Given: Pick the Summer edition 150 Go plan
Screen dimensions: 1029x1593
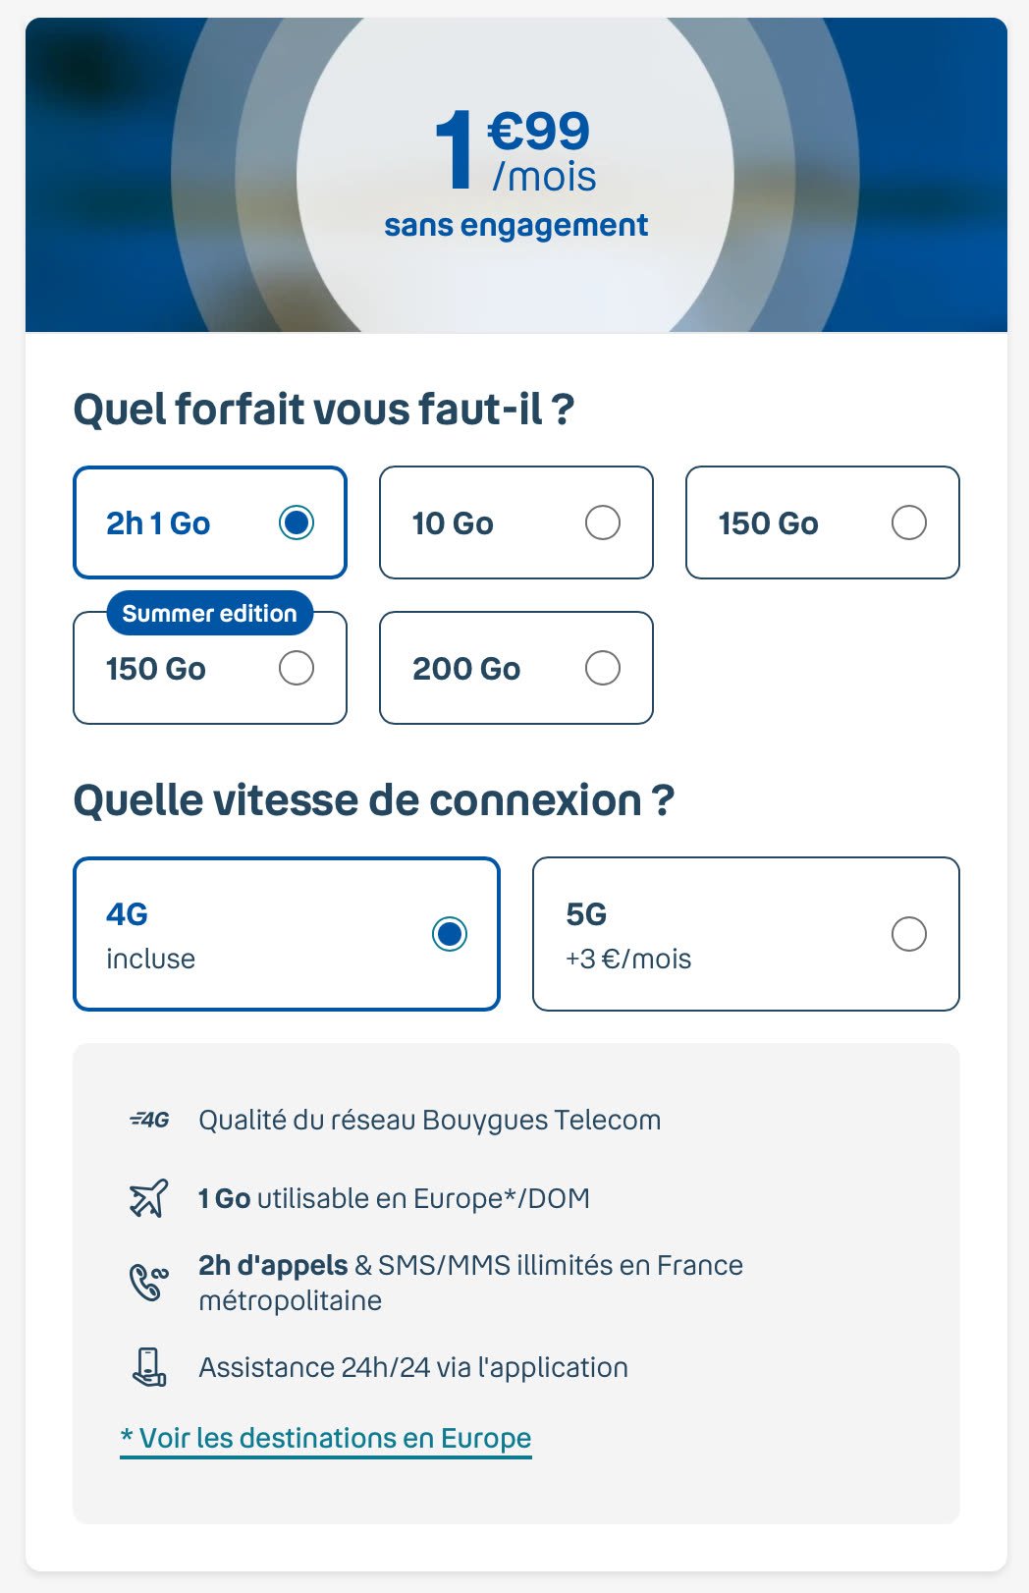Looking at the screenshot, I should 210,668.
